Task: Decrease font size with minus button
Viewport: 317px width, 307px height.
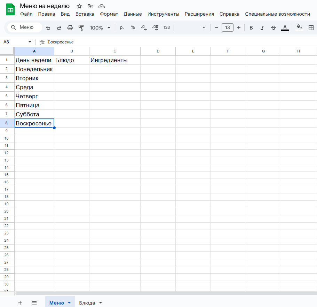Action: coord(216,27)
